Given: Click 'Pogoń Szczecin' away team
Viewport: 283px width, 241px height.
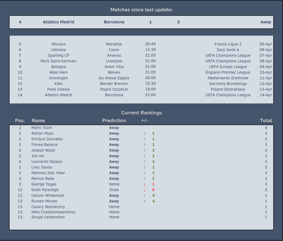Looking at the screenshot, I should pos(114,89).
